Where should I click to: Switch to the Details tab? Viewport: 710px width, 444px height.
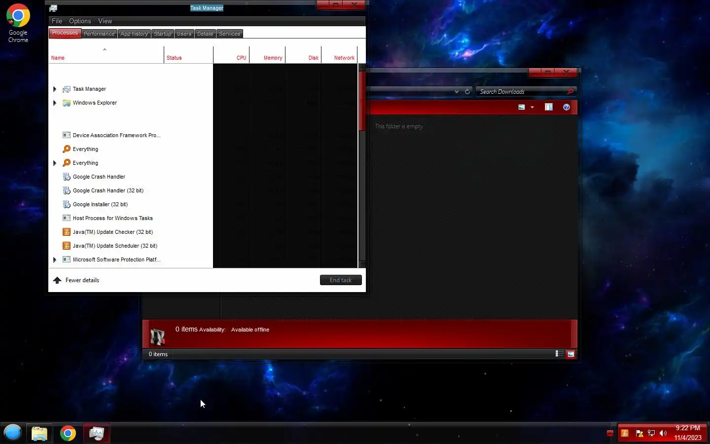click(205, 34)
